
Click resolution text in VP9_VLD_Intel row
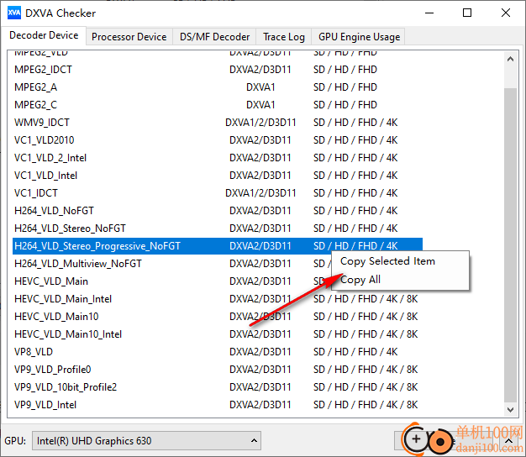[366, 405]
